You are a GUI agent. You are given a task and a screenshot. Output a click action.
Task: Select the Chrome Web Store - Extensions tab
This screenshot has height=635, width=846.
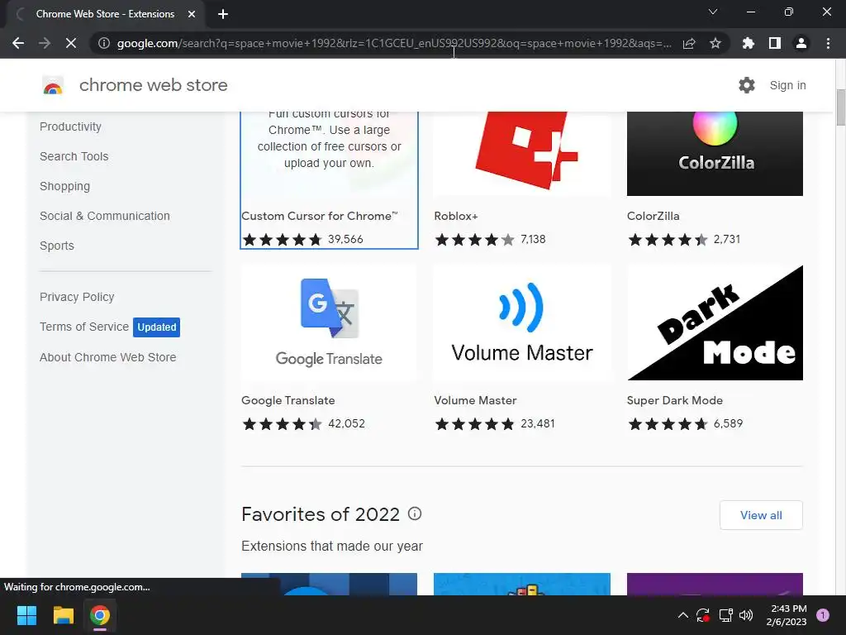click(x=105, y=14)
